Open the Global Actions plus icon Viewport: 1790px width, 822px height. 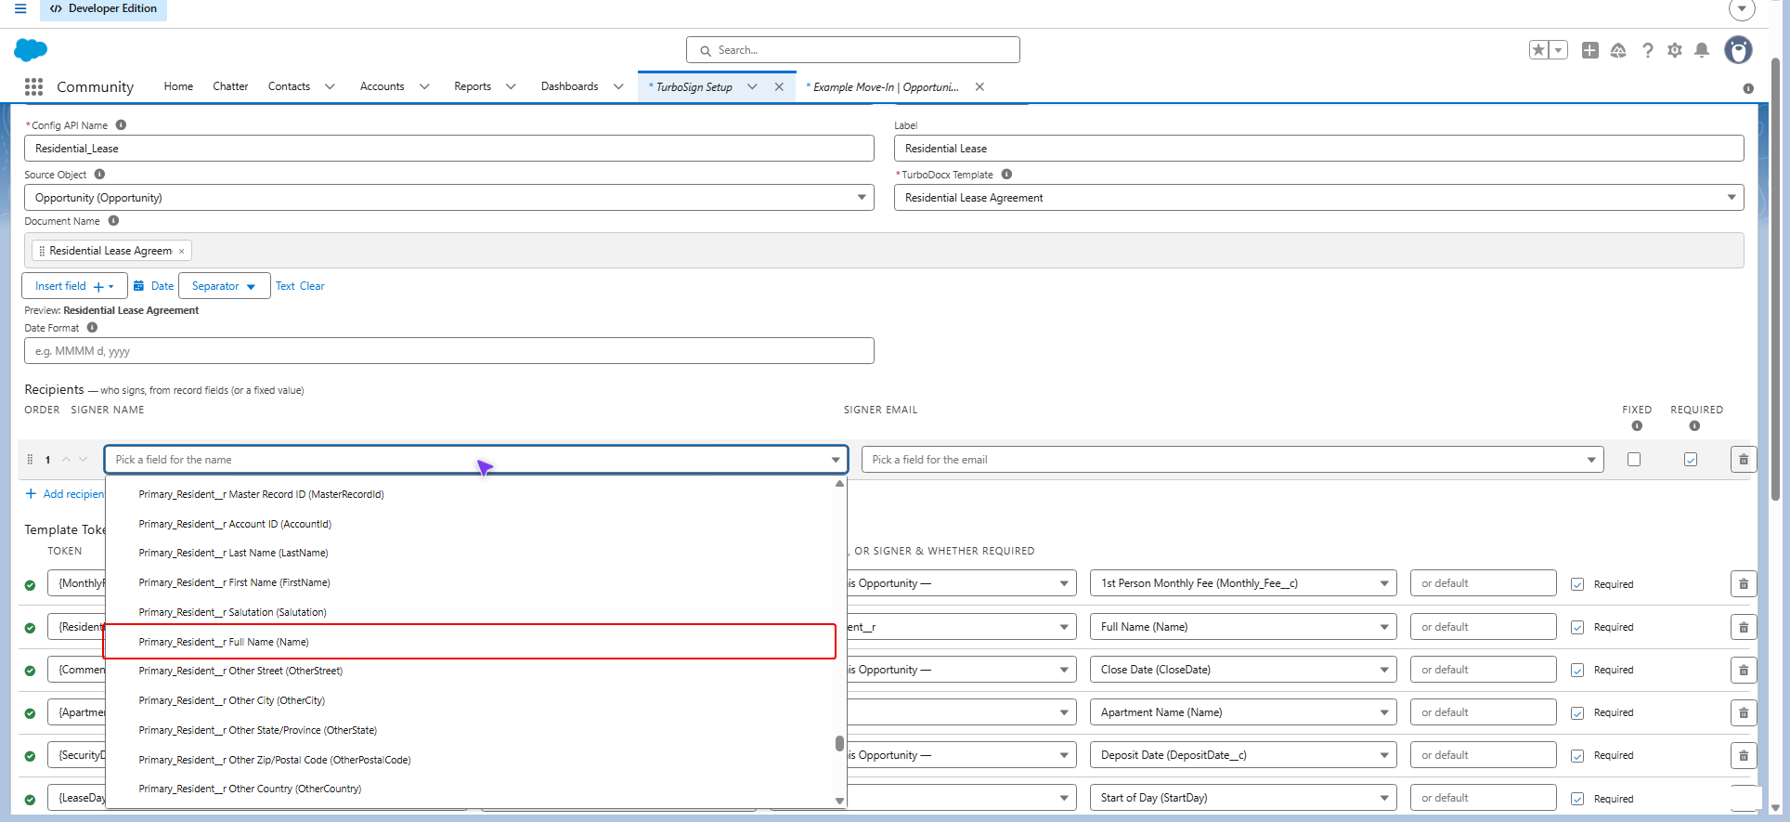1590,50
